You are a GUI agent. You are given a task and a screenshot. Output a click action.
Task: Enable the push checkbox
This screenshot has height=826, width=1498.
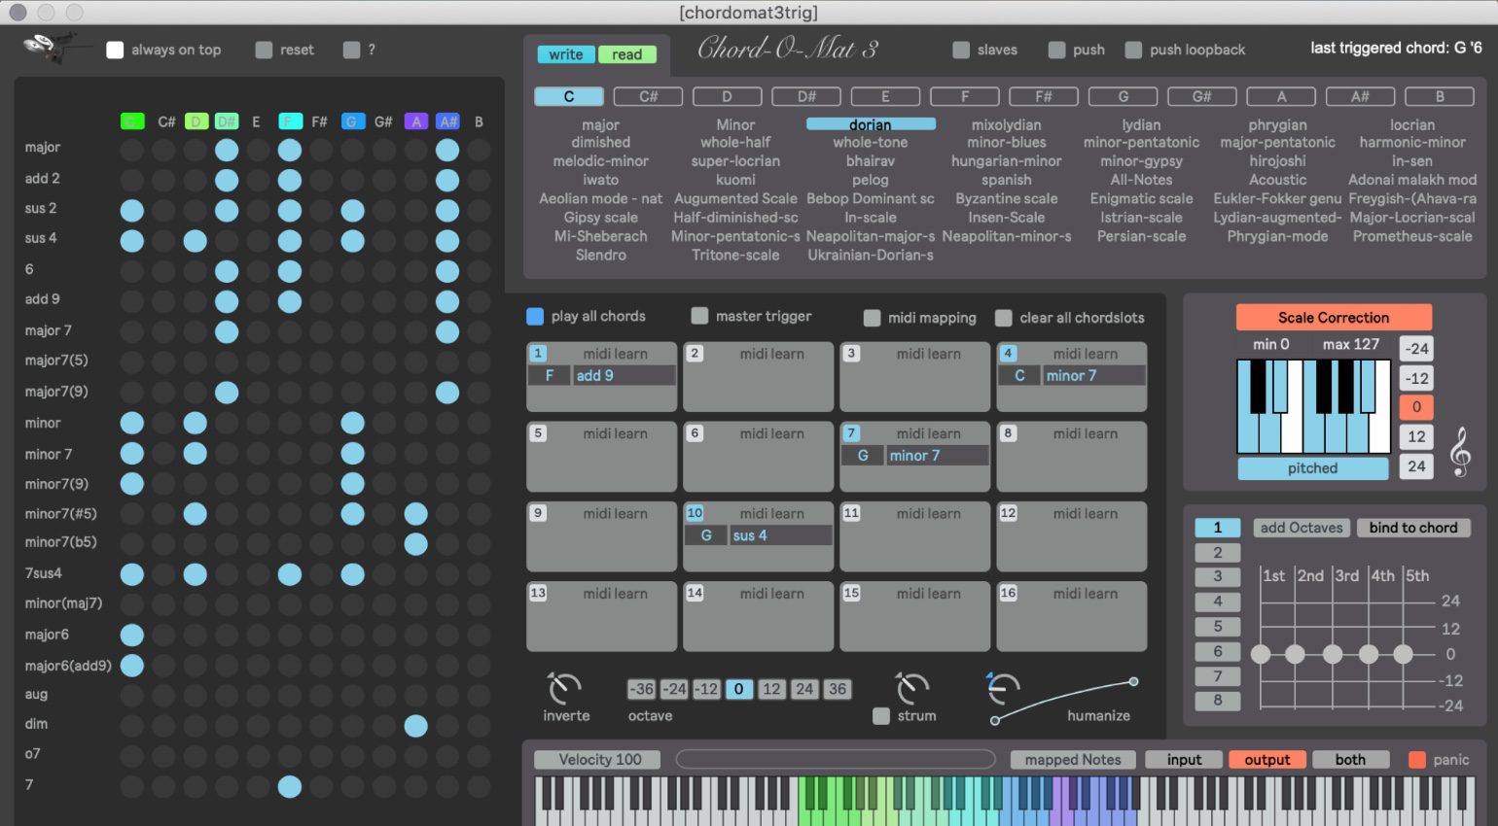point(1056,50)
